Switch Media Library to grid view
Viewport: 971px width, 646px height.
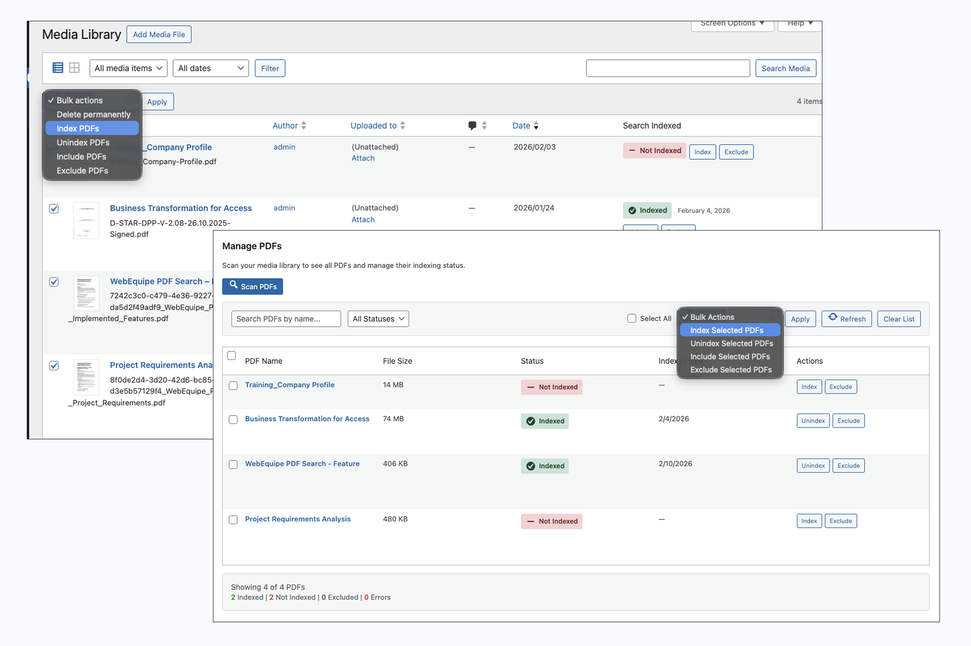tap(74, 68)
